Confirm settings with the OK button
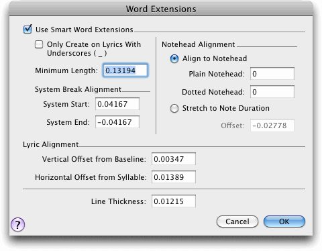The width and height of the screenshot is (322, 251). click(x=284, y=221)
